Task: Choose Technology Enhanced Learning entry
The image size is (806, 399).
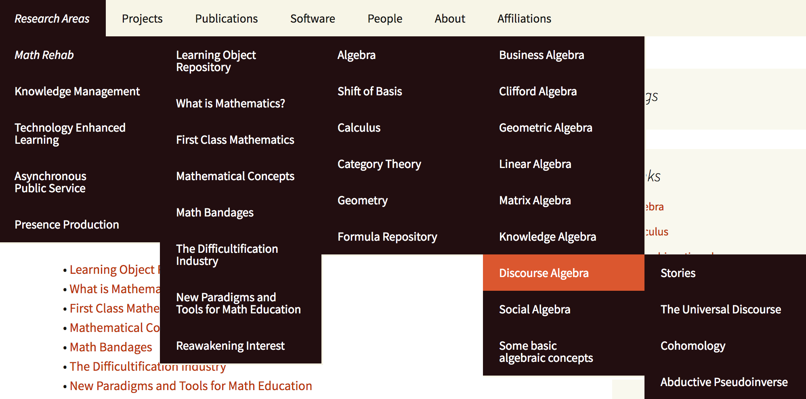Action: tap(70, 134)
